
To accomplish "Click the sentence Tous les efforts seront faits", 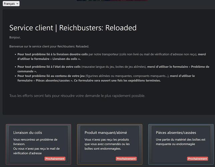I will click(x=77, y=96).
